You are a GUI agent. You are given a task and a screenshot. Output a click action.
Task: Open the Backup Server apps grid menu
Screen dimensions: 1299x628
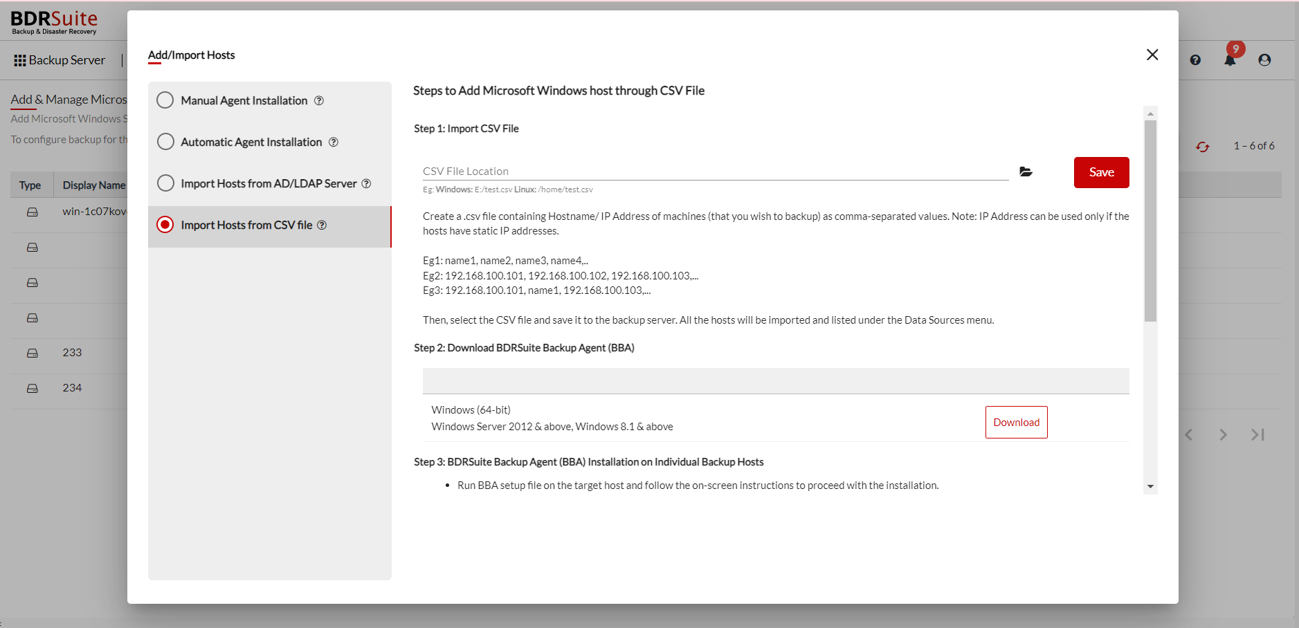coord(20,60)
